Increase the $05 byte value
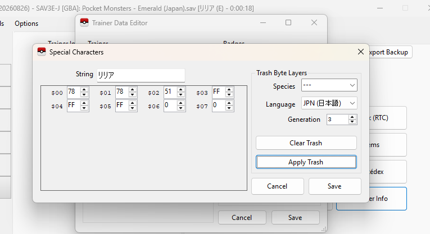The image size is (430, 234). [133, 103]
